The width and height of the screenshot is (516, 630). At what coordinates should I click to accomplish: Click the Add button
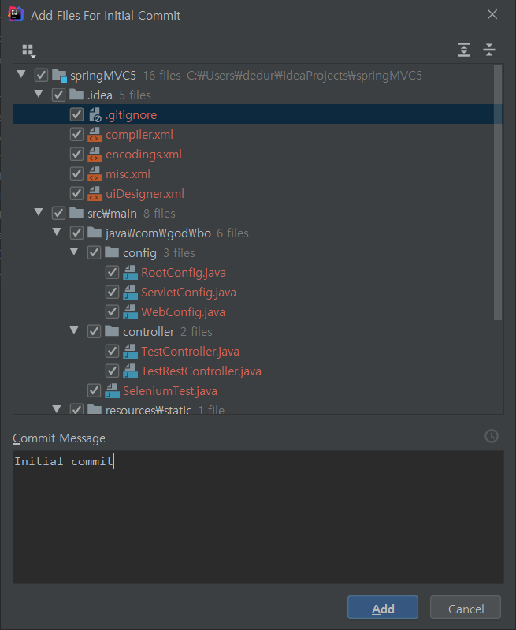(x=383, y=608)
